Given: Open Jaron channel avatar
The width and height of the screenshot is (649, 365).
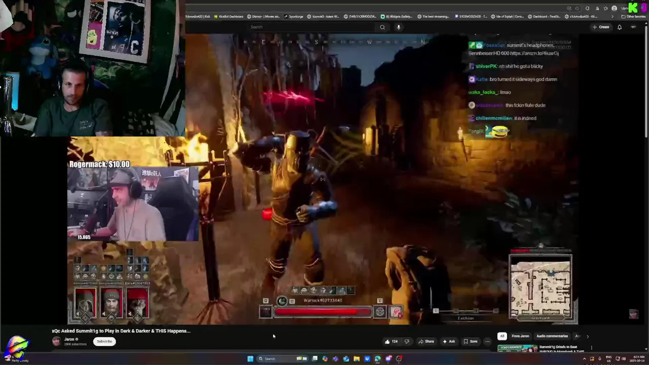Looking at the screenshot, I should 56,341.
